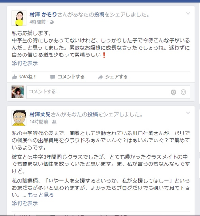Viewport: 200px width, 216px height.
Task: Click the share arrow icon
Action: 100,77
